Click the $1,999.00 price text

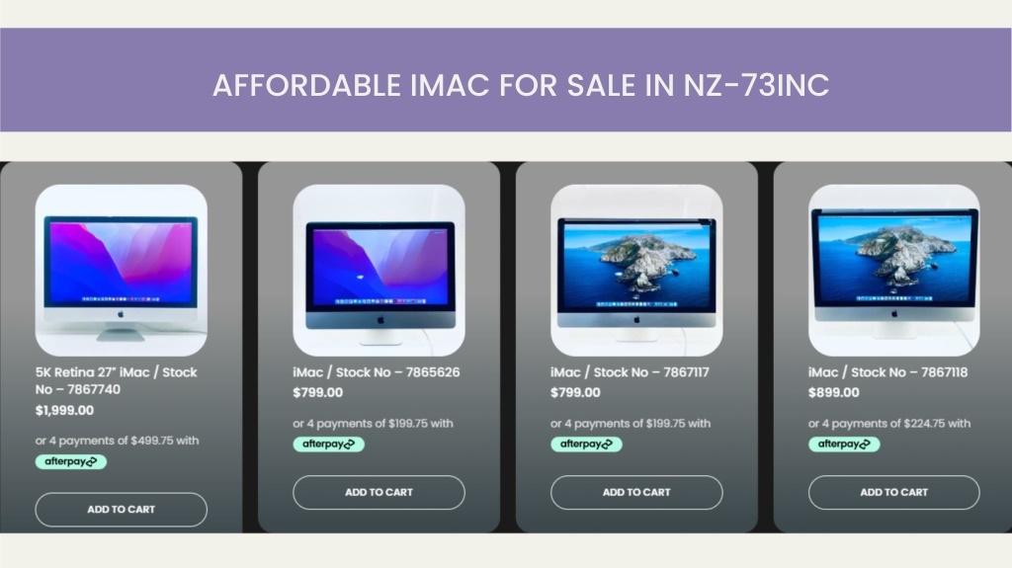tap(64, 411)
